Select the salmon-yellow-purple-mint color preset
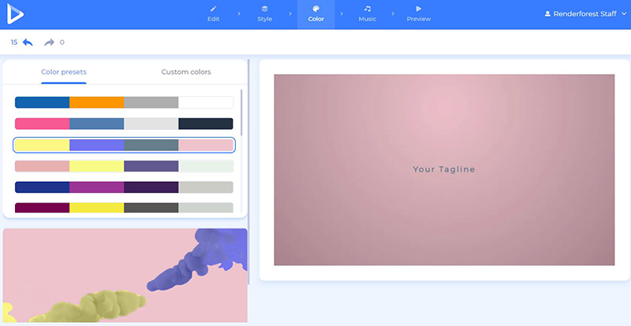 (124, 166)
